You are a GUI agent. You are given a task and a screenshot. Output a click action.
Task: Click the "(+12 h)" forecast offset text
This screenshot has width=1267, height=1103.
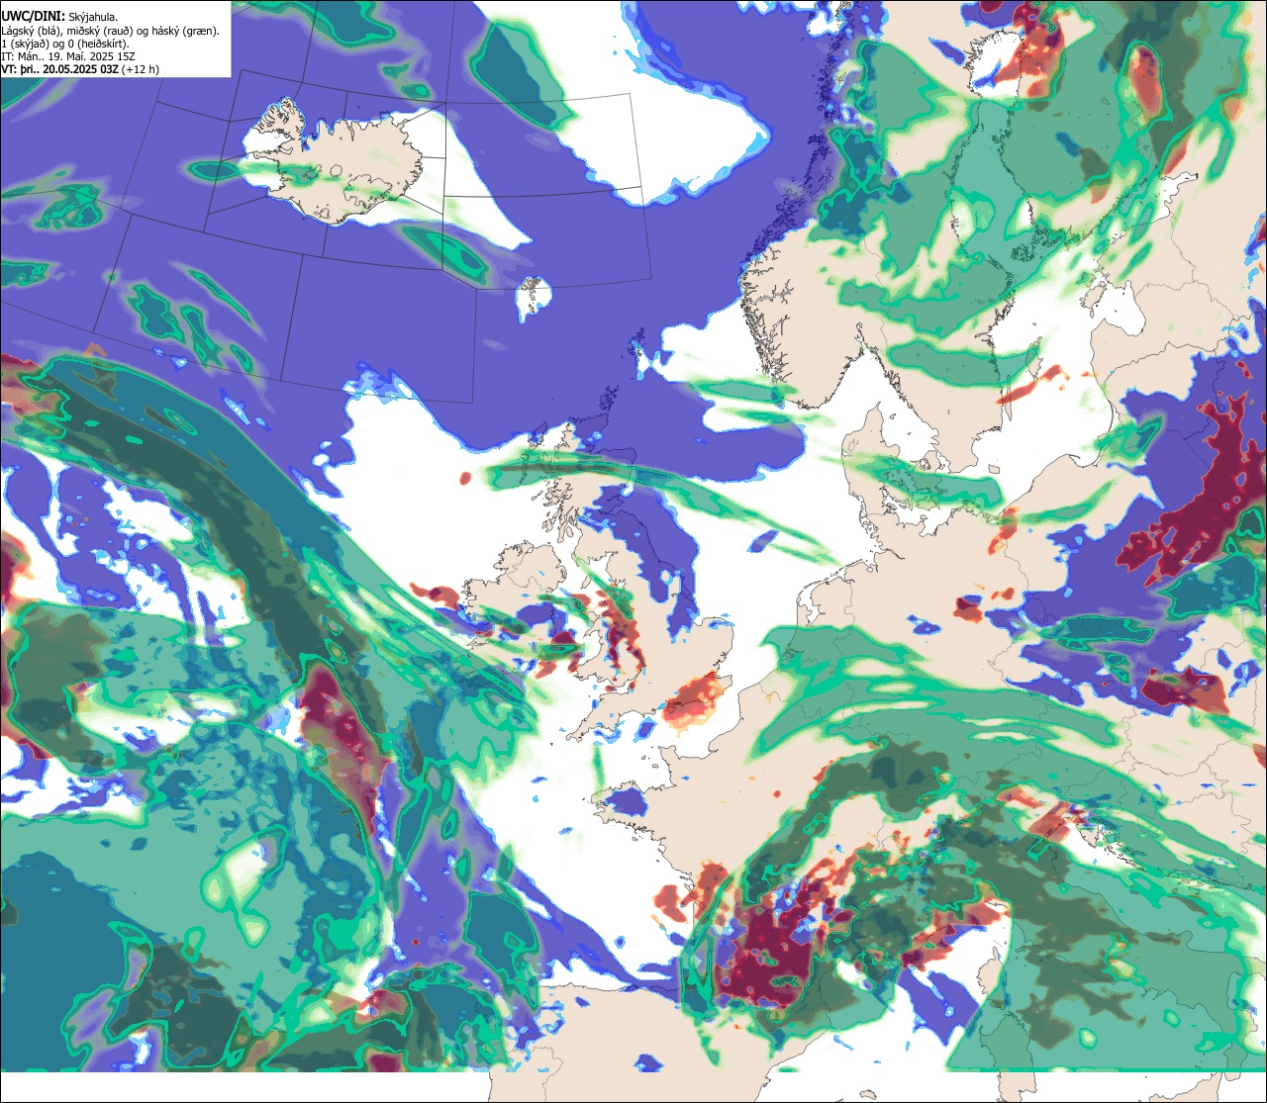coord(141,69)
